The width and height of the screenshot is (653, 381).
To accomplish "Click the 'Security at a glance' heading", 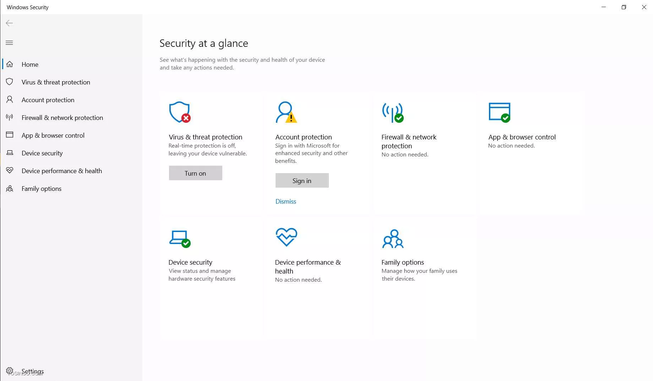I will pos(204,43).
